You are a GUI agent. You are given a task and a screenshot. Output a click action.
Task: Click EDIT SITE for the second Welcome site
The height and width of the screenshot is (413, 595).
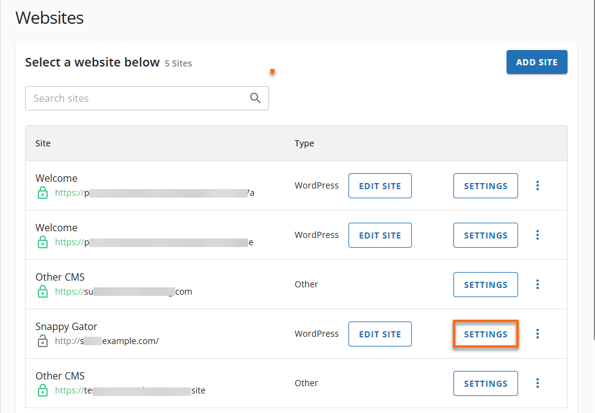pos(380,235)
